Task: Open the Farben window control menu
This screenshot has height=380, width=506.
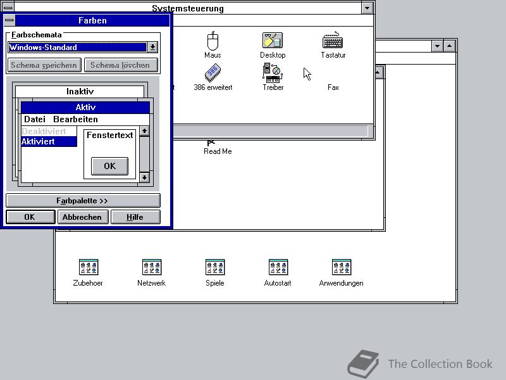Action: click(9, 20)
